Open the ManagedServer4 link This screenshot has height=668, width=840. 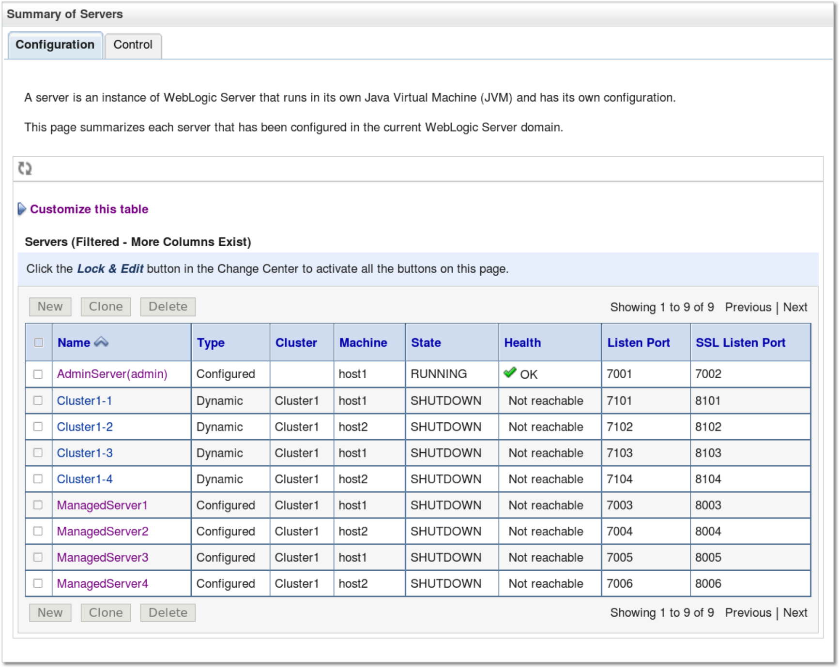103,583
